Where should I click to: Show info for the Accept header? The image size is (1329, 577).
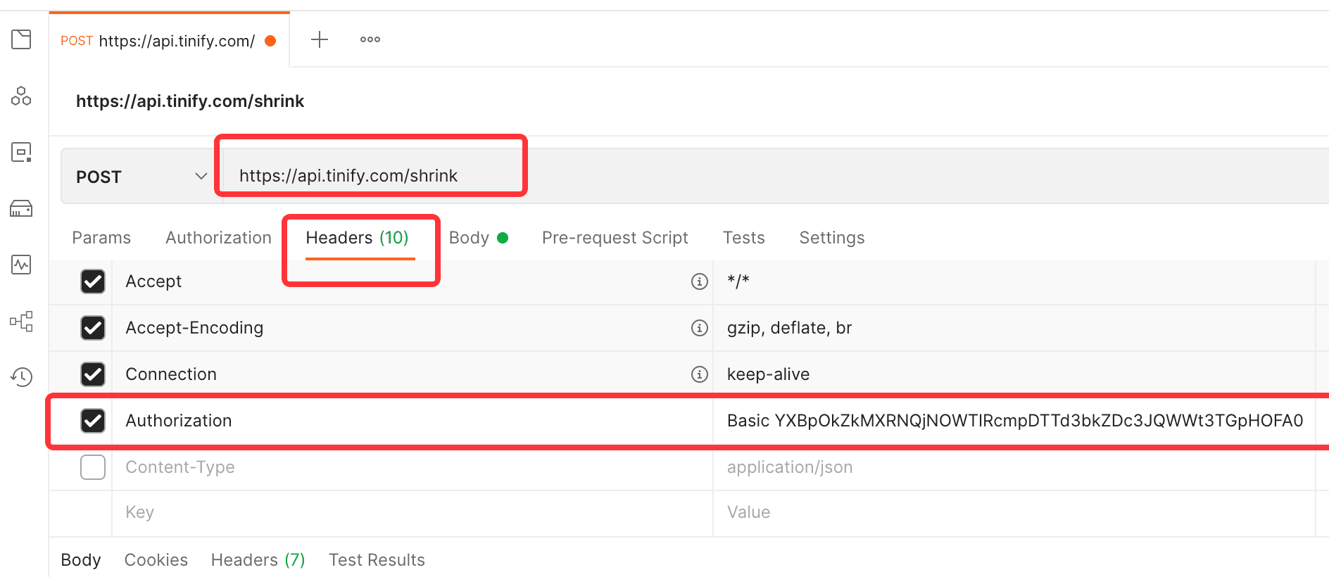point(699,281)
